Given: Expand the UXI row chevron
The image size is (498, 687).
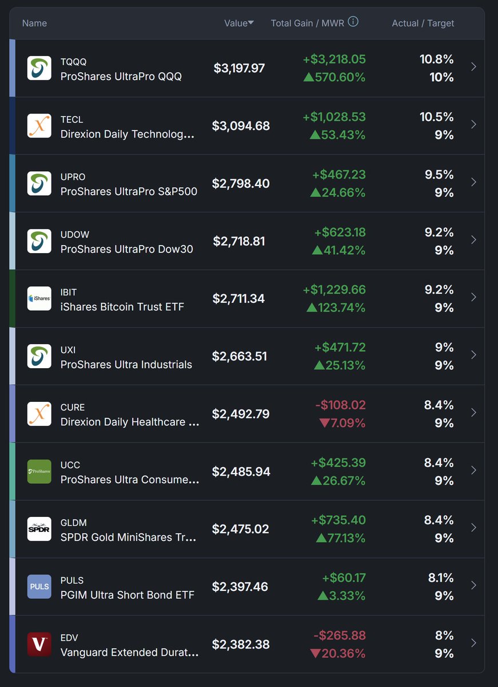Looking at the screenshot, I should tap(473, 355).
